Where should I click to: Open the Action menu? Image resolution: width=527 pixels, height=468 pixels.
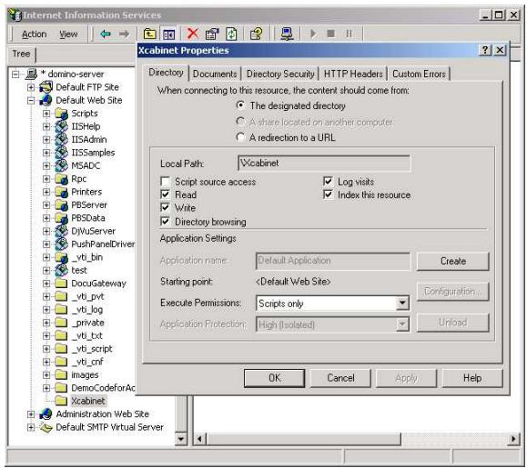pyautogui.click(x=34, y=34)
